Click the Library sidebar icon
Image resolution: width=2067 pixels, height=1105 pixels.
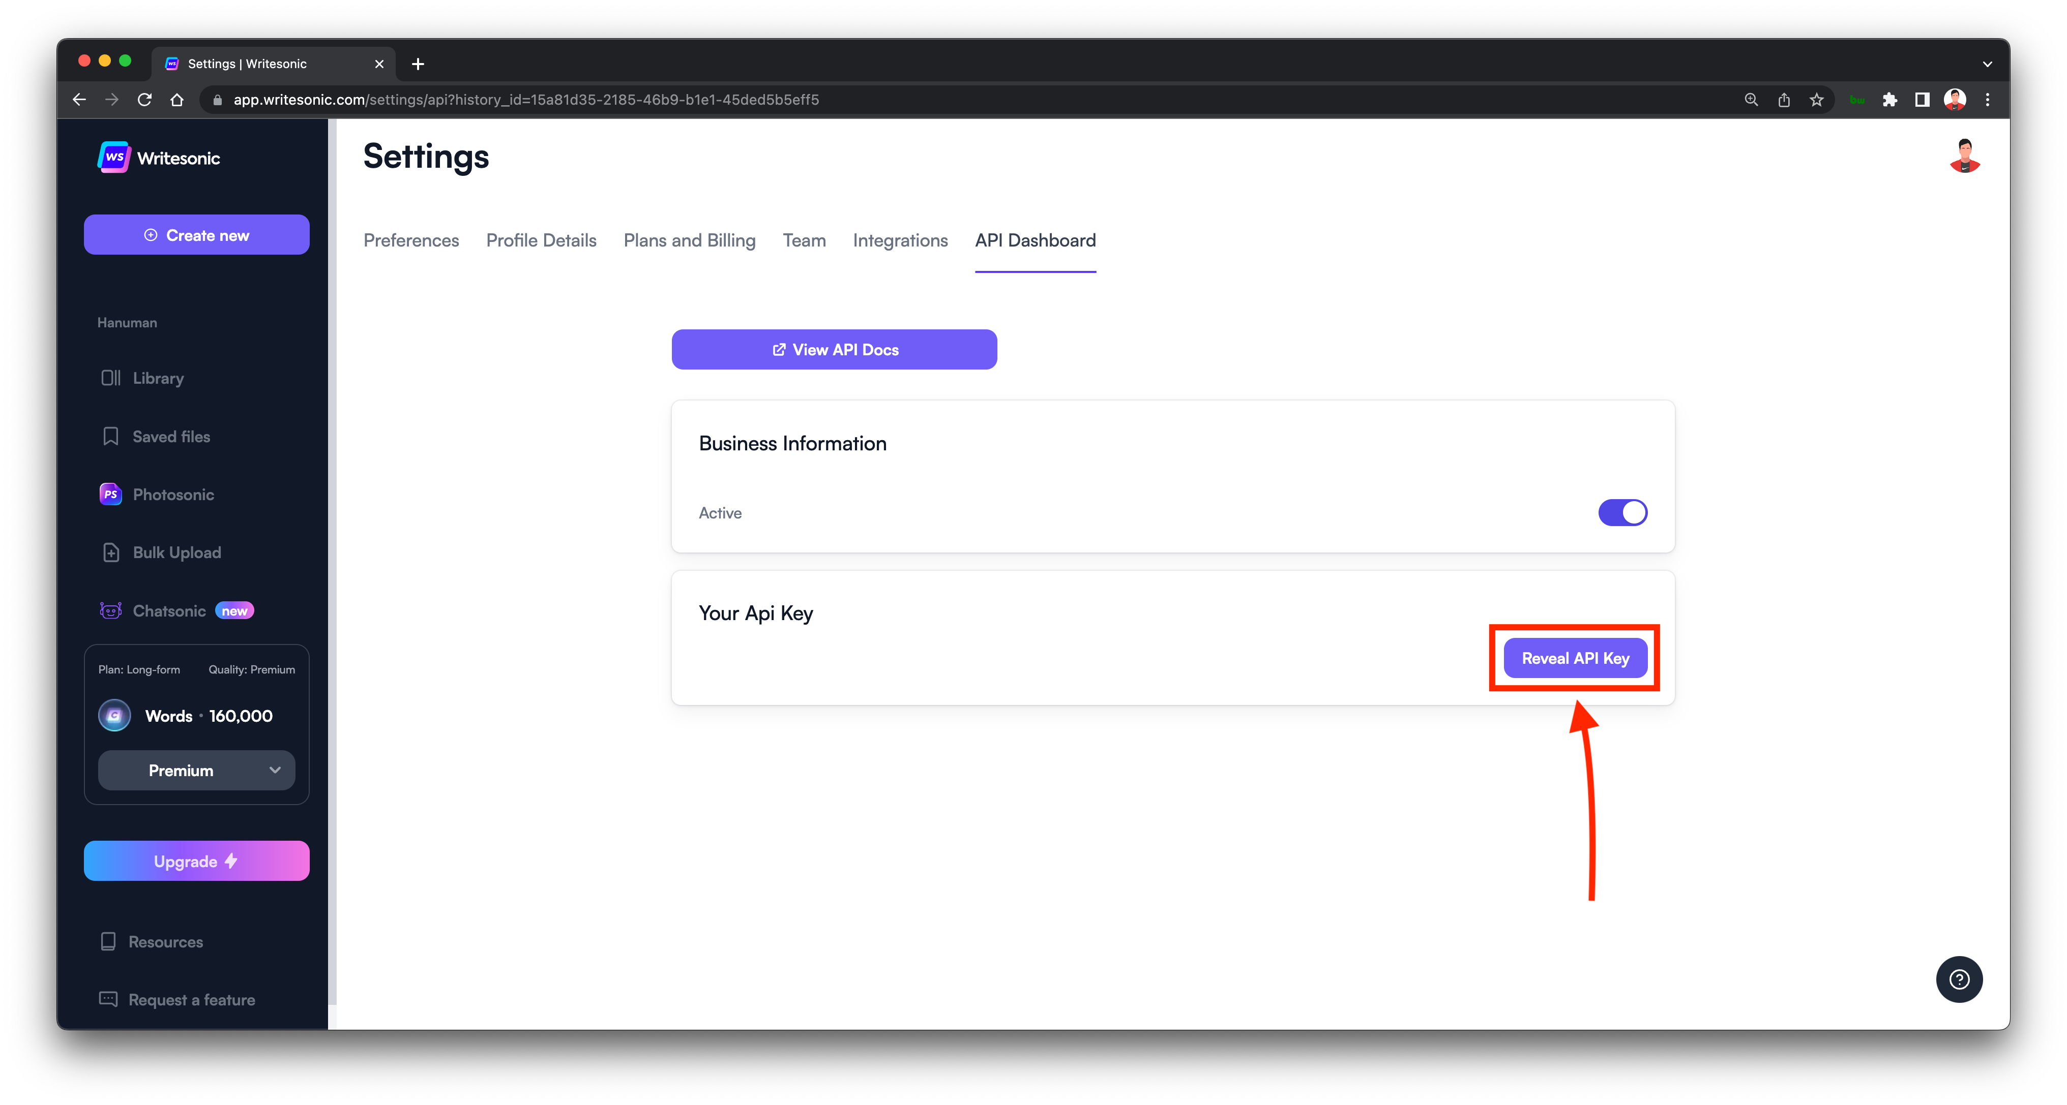(110, 378)
